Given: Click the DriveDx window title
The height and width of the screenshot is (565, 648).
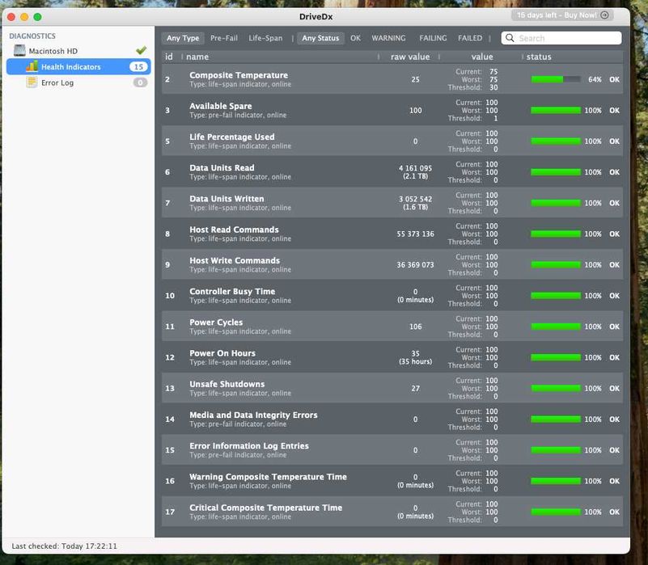Looking at the screenshot, I should coord(316,16).
